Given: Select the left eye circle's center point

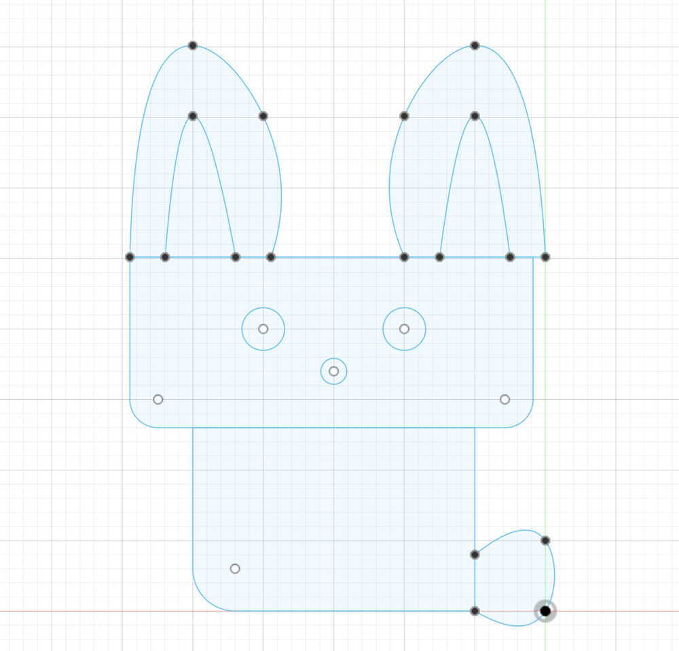Looking at the screenshot, I should 263,329.
